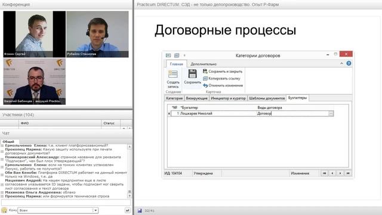
Task: Open the Визирующие tab
Action: click(x=196, y=98)
